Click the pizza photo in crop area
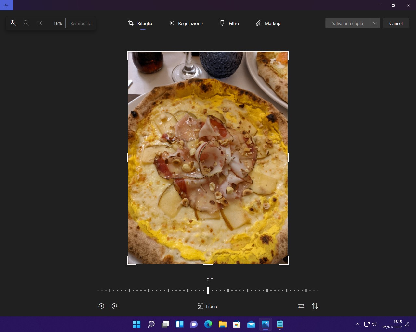 click(208, 158)
